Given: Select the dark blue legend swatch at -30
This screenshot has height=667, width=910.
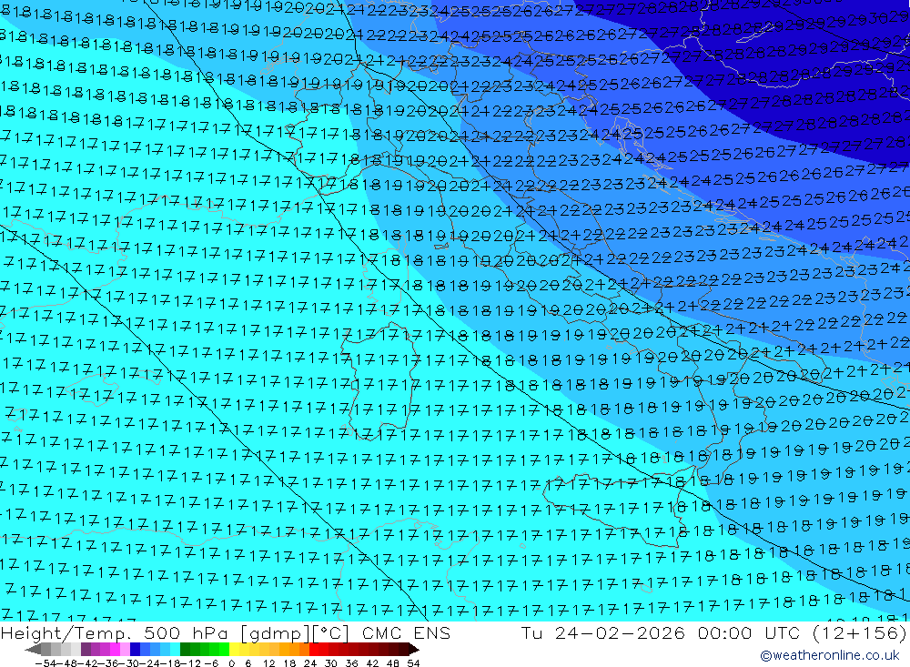Looking at the screenshot, I should coord(135,649).
